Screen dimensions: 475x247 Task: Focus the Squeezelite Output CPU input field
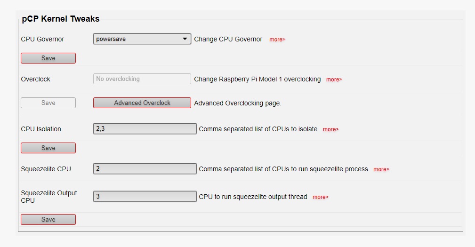pos(145,197)
